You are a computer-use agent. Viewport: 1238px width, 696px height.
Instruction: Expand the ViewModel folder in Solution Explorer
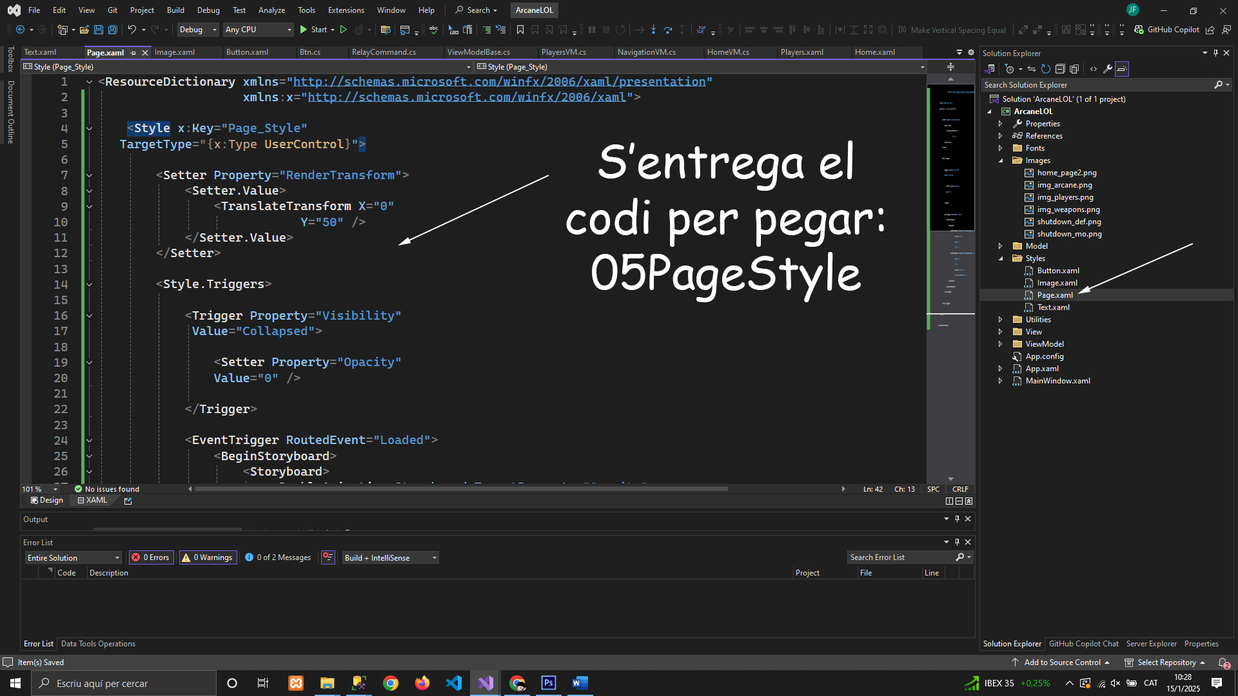point(1000,344)
